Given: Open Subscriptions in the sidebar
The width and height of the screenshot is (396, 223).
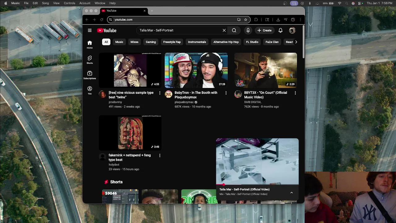Looking at the screenshot, I should coord(90,75).
